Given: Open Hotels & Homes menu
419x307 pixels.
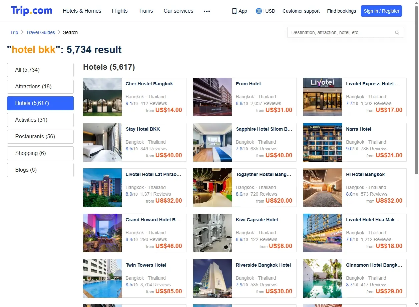Looking at the screenshot, I should click(x=82, y=11).
